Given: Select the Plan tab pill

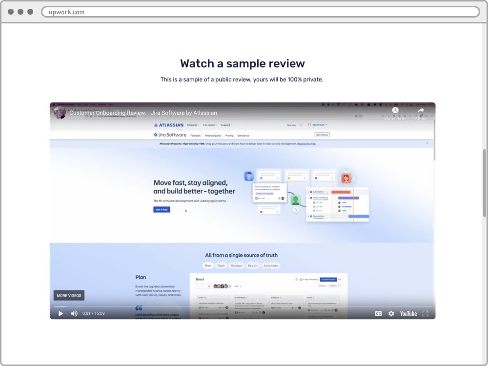Looking at the screenshot, I should pyautogui.click(x=208, y=266).
